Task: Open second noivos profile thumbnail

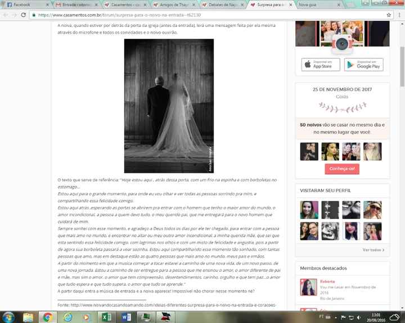Action: point(330,152)
